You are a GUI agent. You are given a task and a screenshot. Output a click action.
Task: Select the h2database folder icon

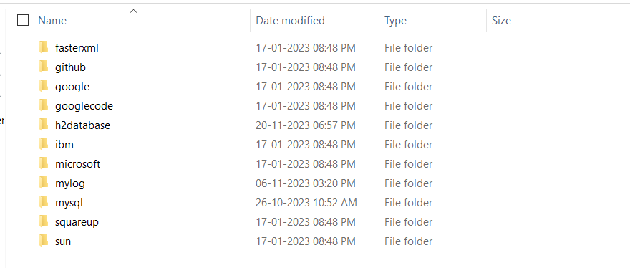tap(44, 125)
